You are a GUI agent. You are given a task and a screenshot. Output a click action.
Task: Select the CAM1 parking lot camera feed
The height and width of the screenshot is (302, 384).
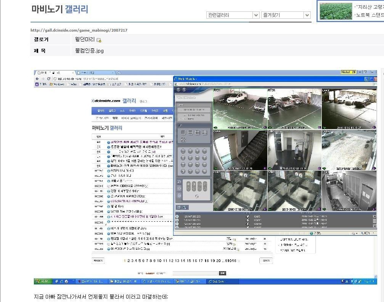click(x=240, y=109)
